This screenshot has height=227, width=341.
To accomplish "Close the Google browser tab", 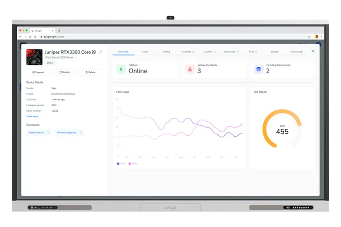I will click(x=52, y=31).
